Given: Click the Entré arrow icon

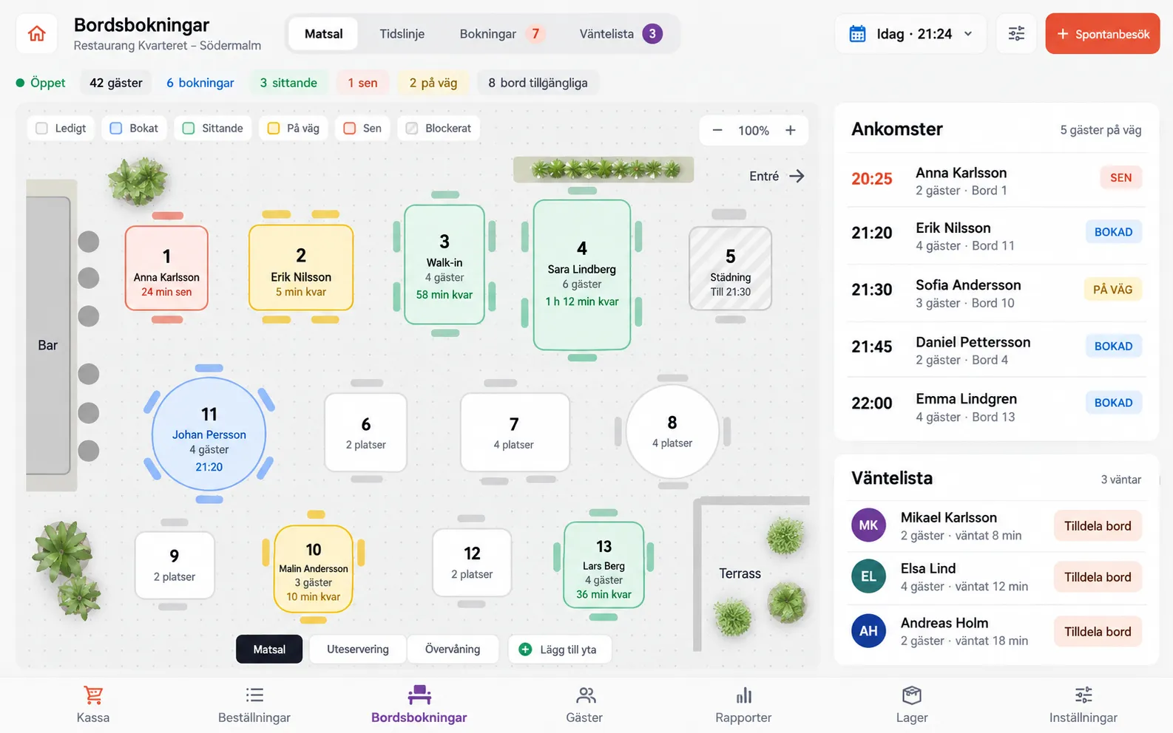Looking at the screenshot, I should [797, 176].
